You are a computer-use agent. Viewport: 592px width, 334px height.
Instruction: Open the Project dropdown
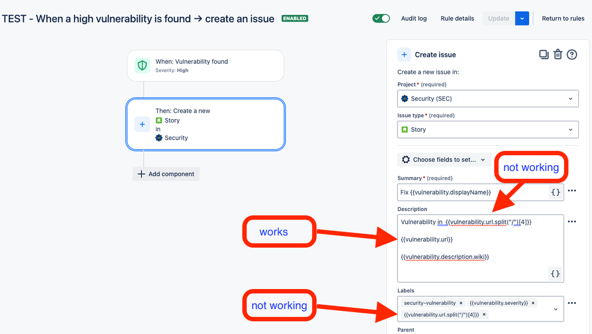[488, 99]
